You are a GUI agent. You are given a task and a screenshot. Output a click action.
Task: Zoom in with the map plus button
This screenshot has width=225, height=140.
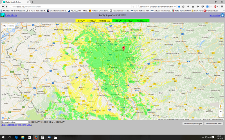(221, 111)
